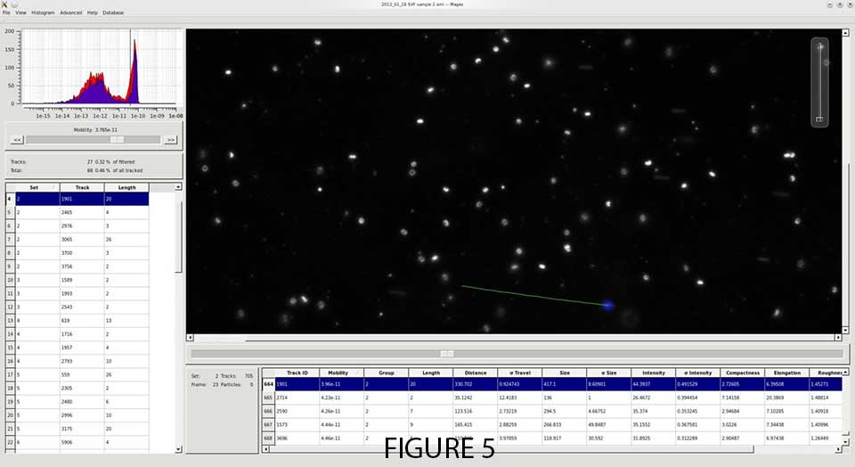The width and height of the screenshot is (855, 467).
Task: Click image view scroll-right arrow
Action: click(x=837, y=339)
